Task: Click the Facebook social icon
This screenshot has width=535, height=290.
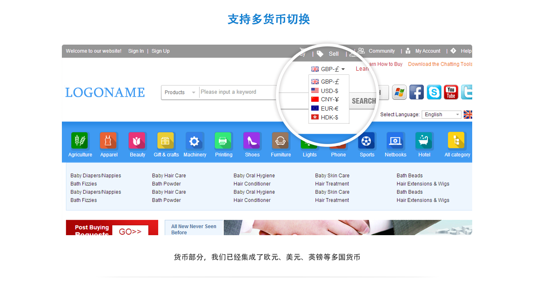Action: 416,92
